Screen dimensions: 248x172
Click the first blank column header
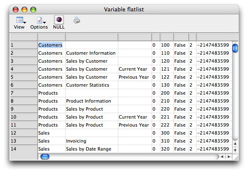[x=24, y=37]
